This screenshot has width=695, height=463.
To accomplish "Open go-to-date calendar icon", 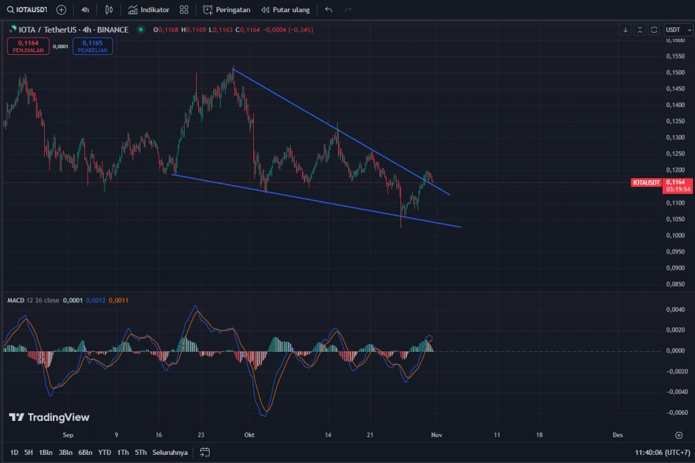I will [x=204, y=452].
